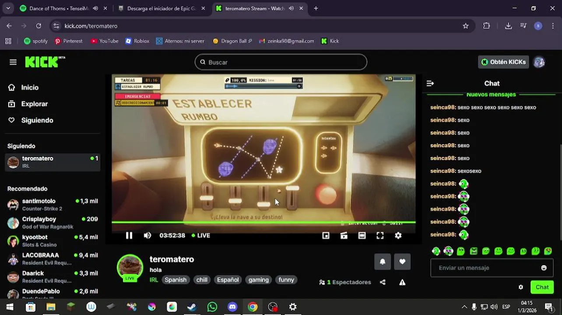Toggle picture-in-picture mini player
This screenshot has height=315, width=562.
[326, 235]
